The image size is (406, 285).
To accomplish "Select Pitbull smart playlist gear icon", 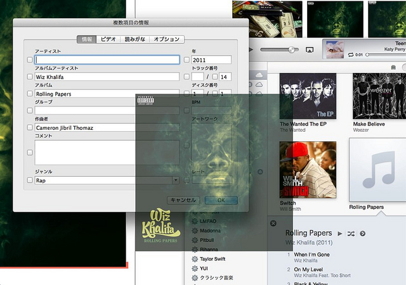I will coord(195,240).
